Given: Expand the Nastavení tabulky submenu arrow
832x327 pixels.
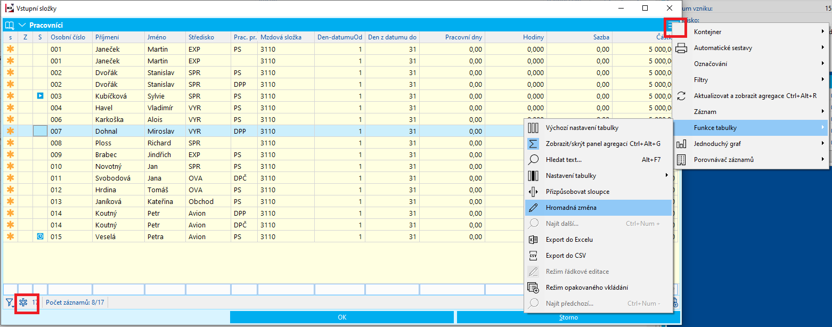Looking at the screenshot, I should click(x=667, y=176).
